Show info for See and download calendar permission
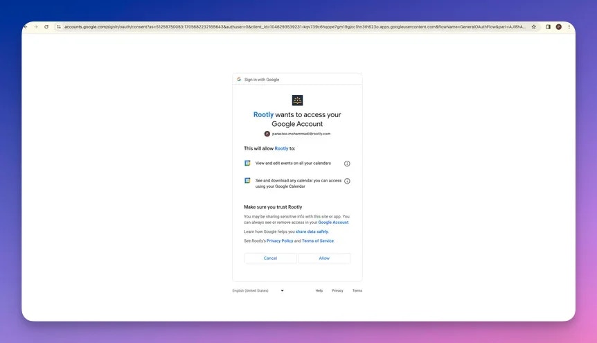The width and height of the screenshot is (597, 343). tap(347, 181)
